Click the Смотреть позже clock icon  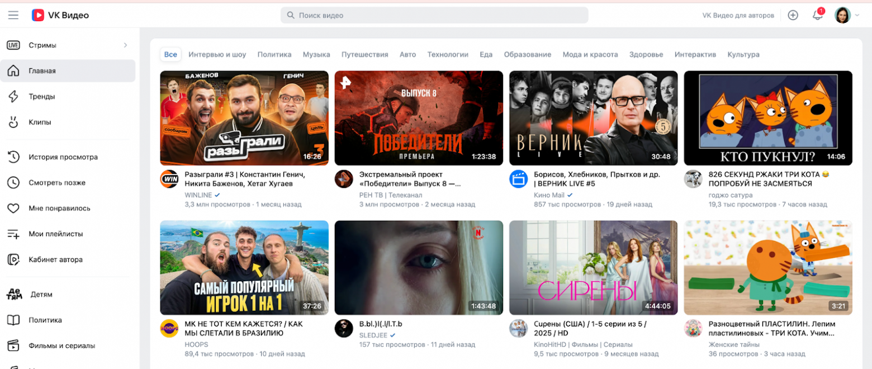pos(13,183)
